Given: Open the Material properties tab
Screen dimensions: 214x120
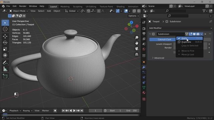Looking at the screenshot, I should tap(144, 93).
